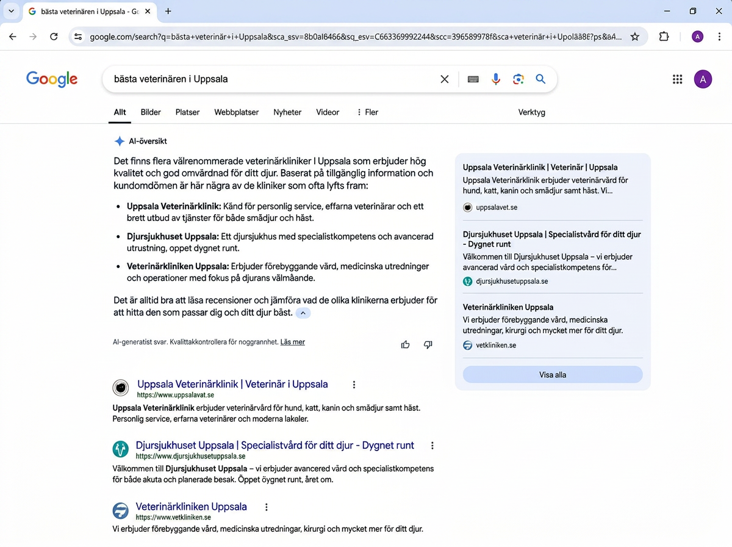Open the Google account avatar
The width and height of the screenshot is (732, 547).
pos(703,79)
